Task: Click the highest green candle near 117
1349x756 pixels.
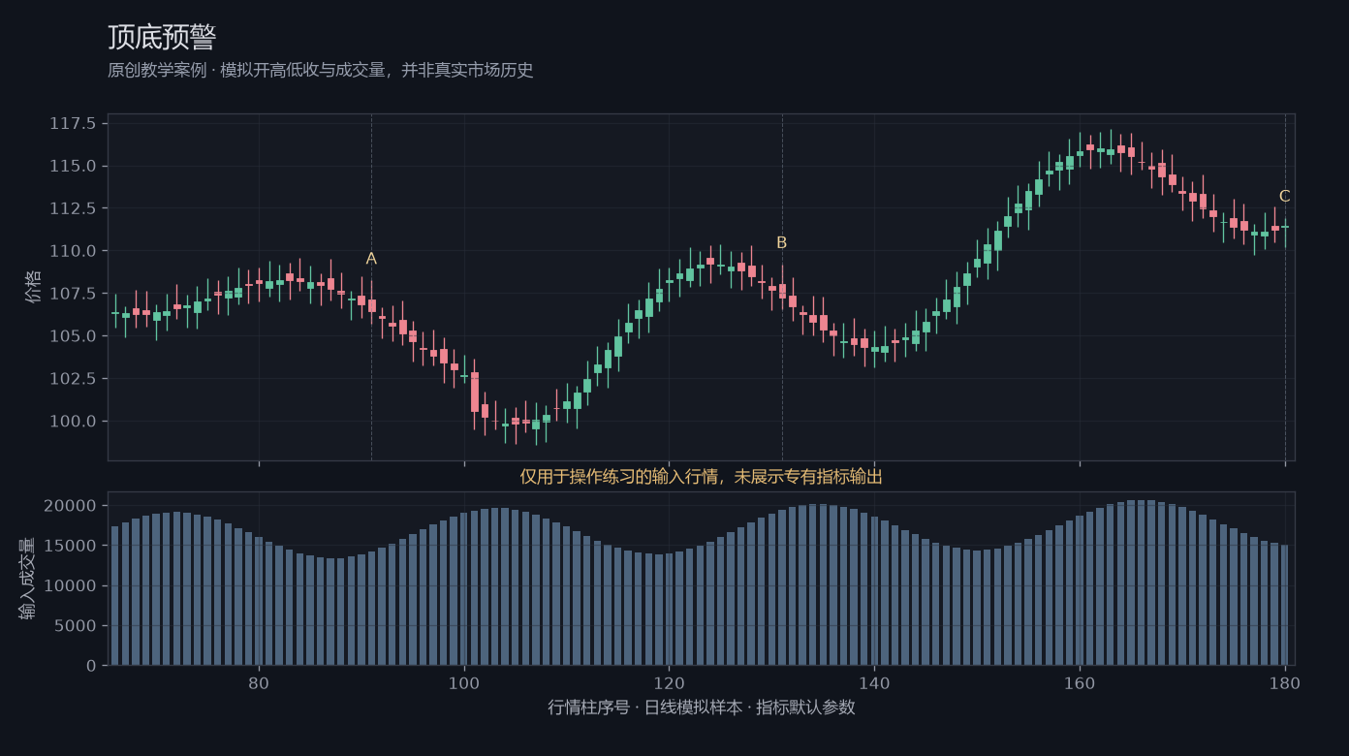Action: [x=1111, y=151]
